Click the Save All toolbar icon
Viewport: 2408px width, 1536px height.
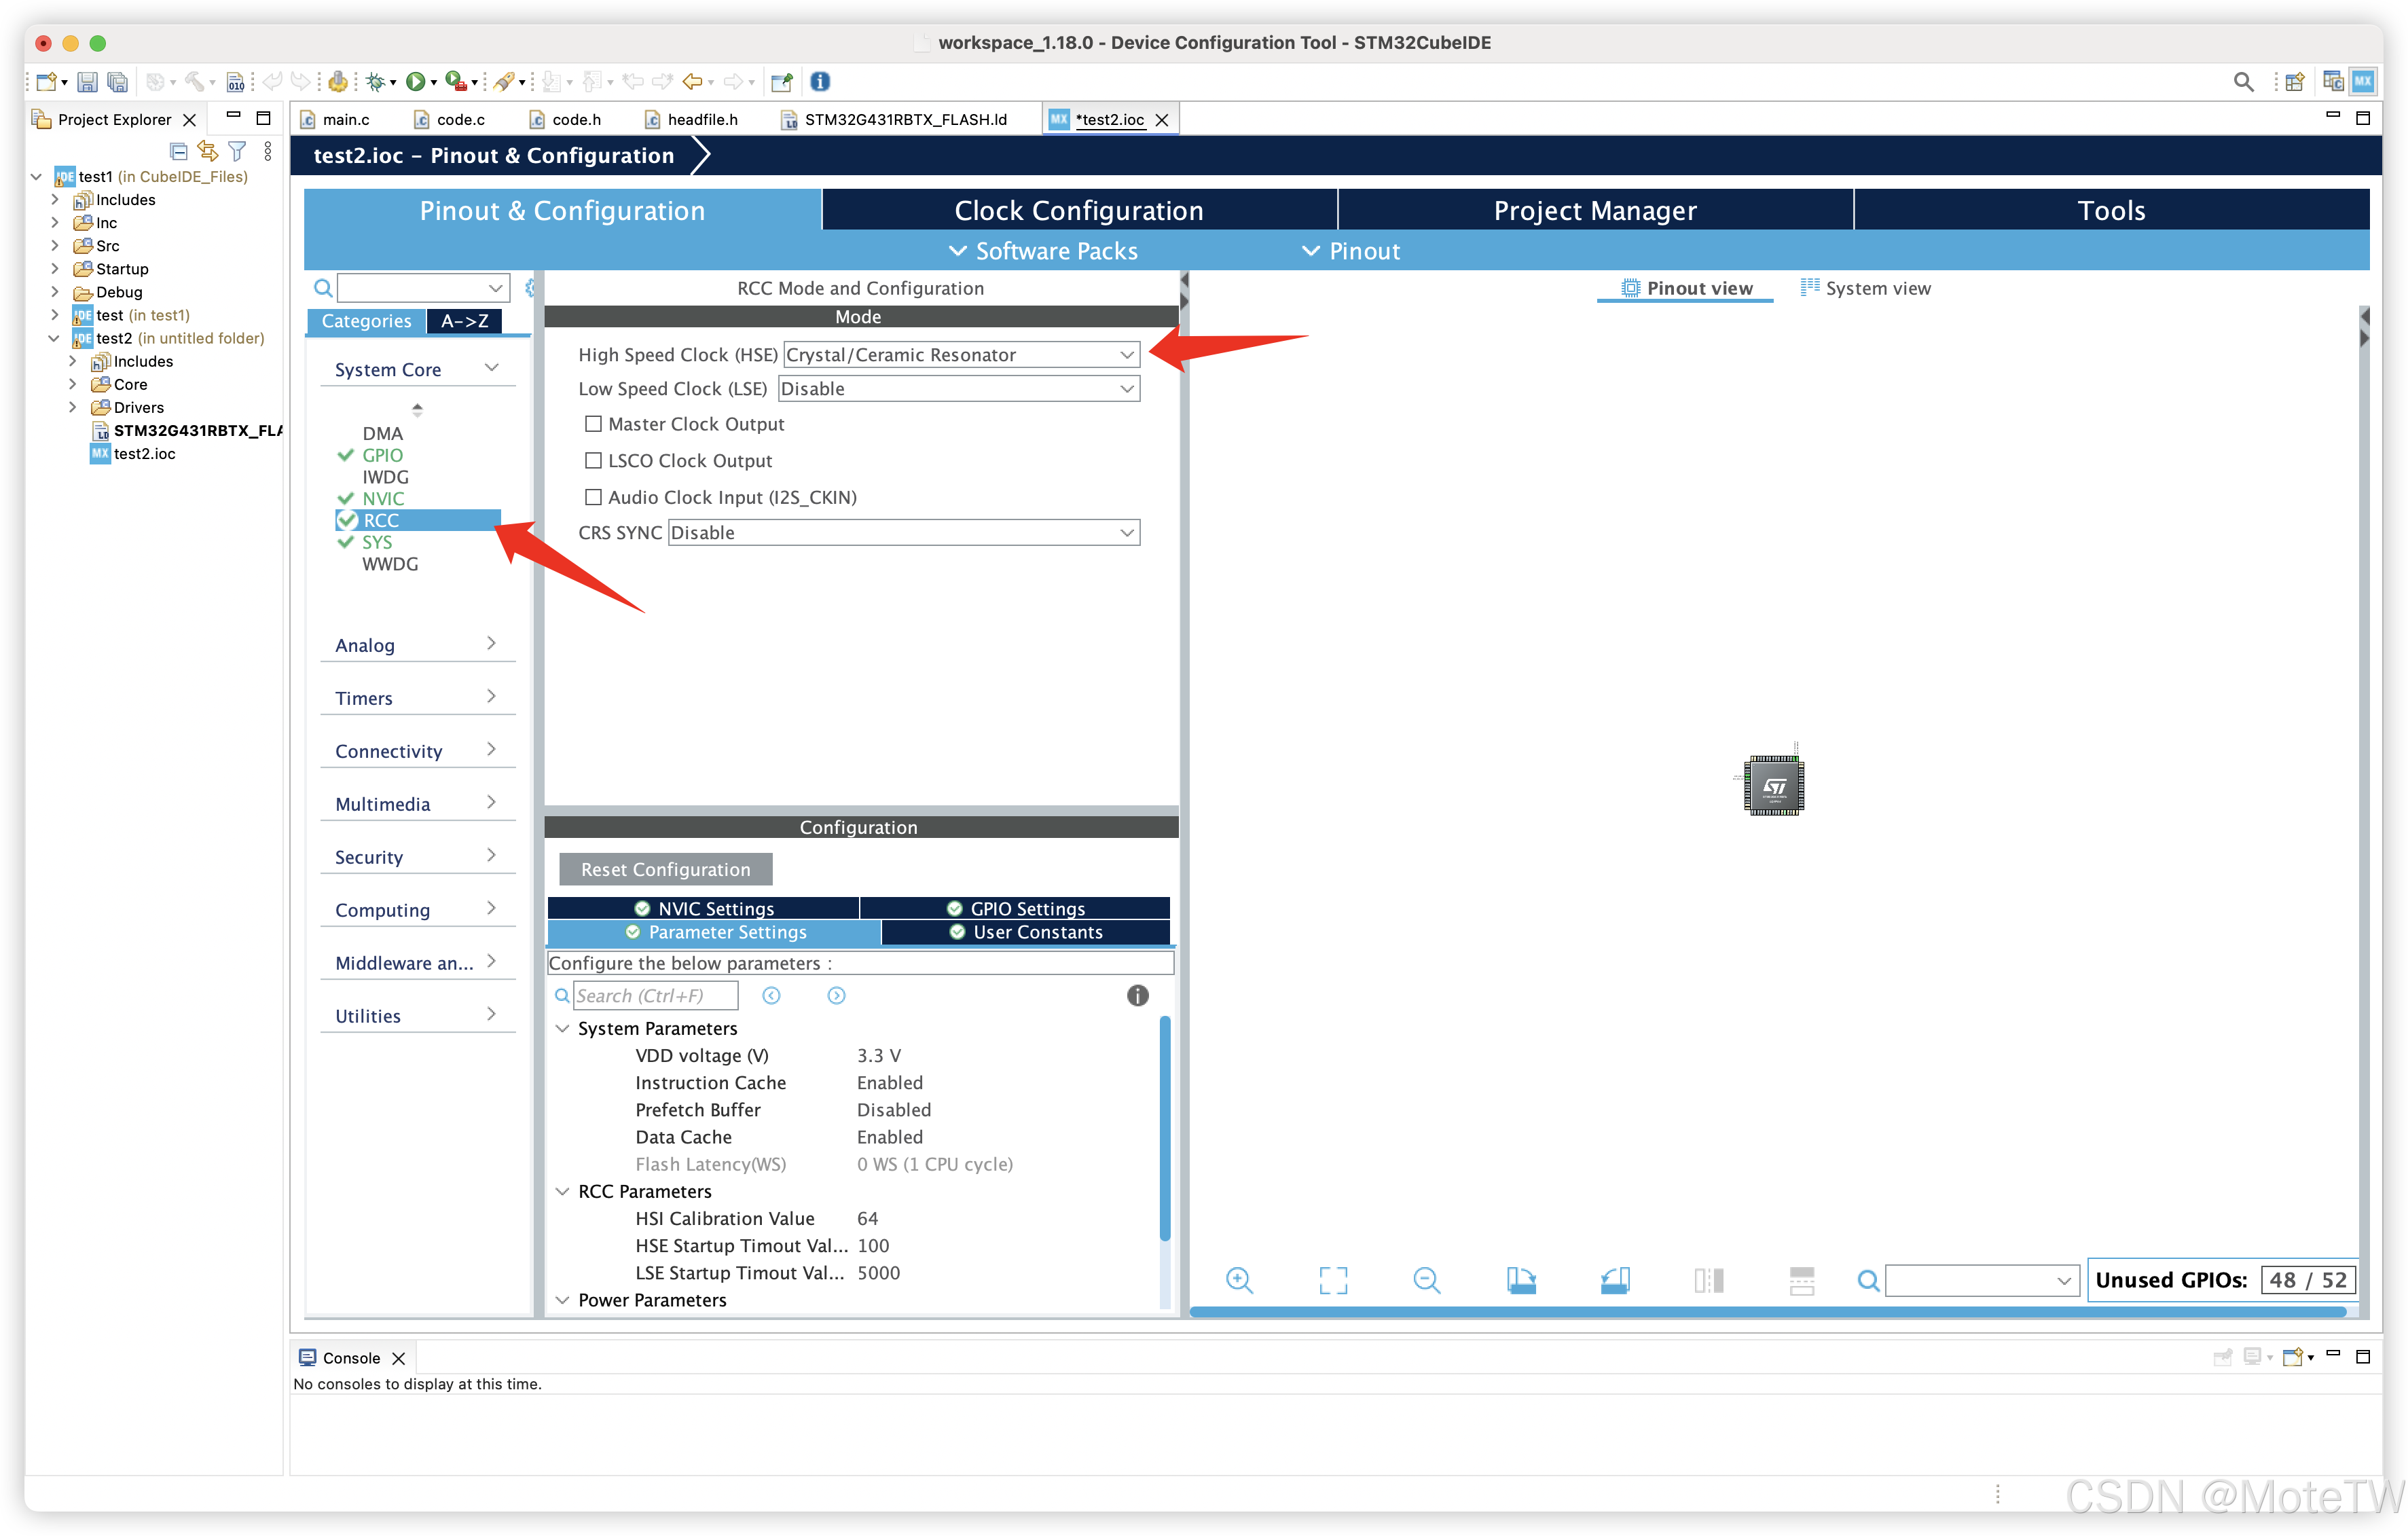point(118,82)
